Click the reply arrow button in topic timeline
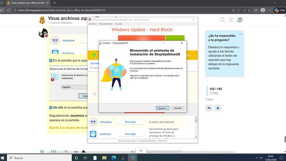Image resolution: width=286 pixels, height=161 pixels. [209, 108]
